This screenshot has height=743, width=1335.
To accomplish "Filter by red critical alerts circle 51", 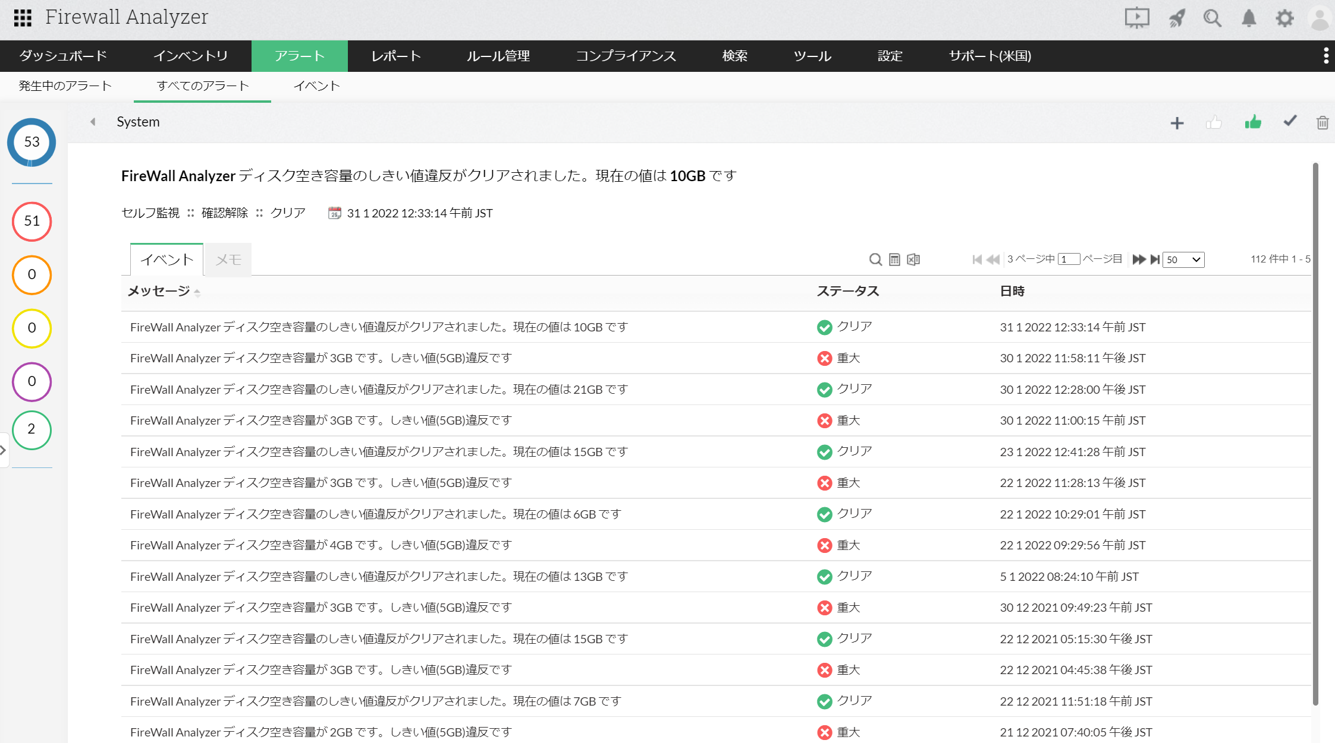I will (x=32, y=222).
